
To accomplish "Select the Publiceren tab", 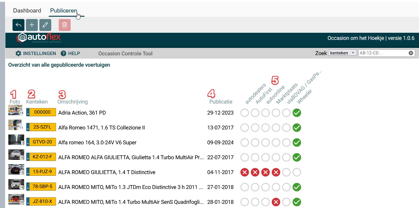I will click(x=63, y=10).
